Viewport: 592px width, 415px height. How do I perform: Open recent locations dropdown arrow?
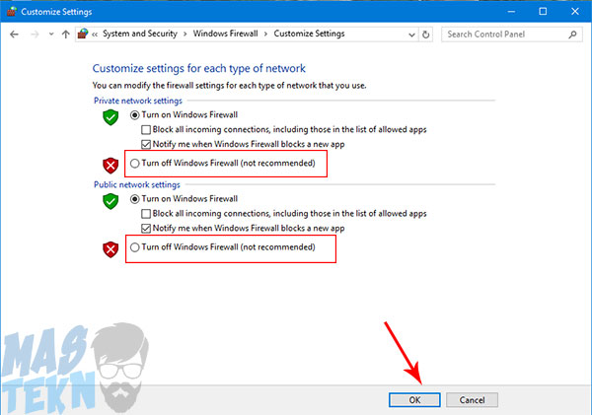pyautogui.click(x=51, y=35)
